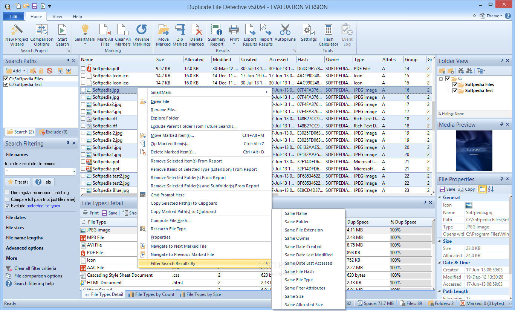Choose Same File Hash from the submenu
The width and height of the screenshot is (515, 311).
[x=299, y=271]
